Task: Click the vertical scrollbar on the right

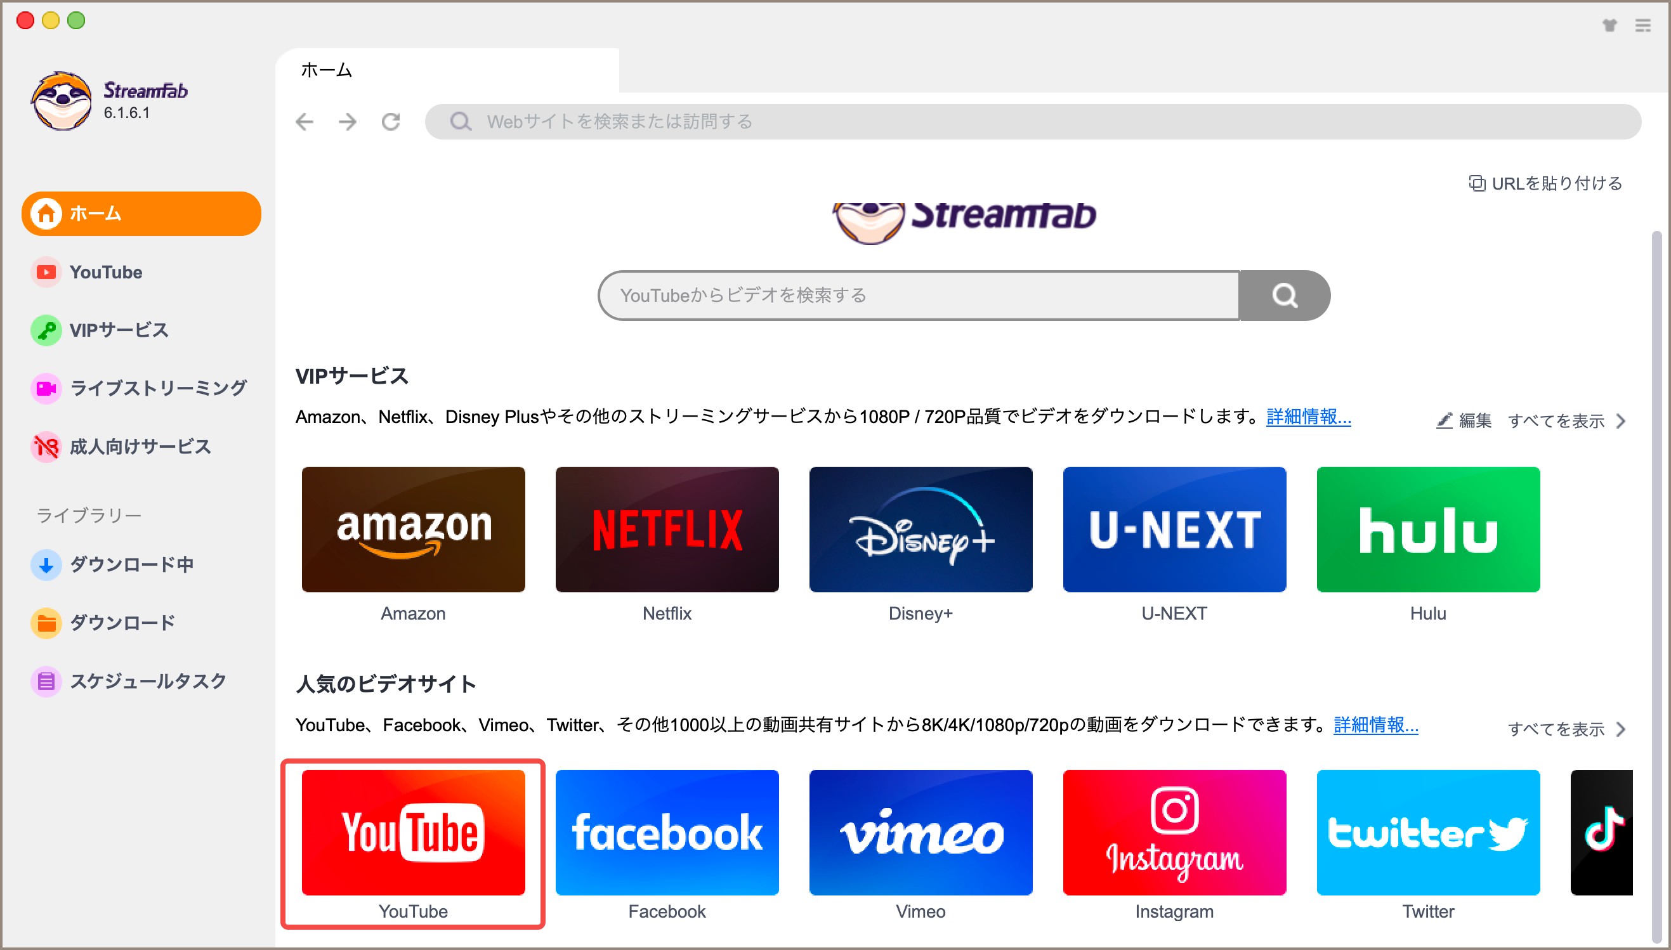Action: tap(1656, 587)
